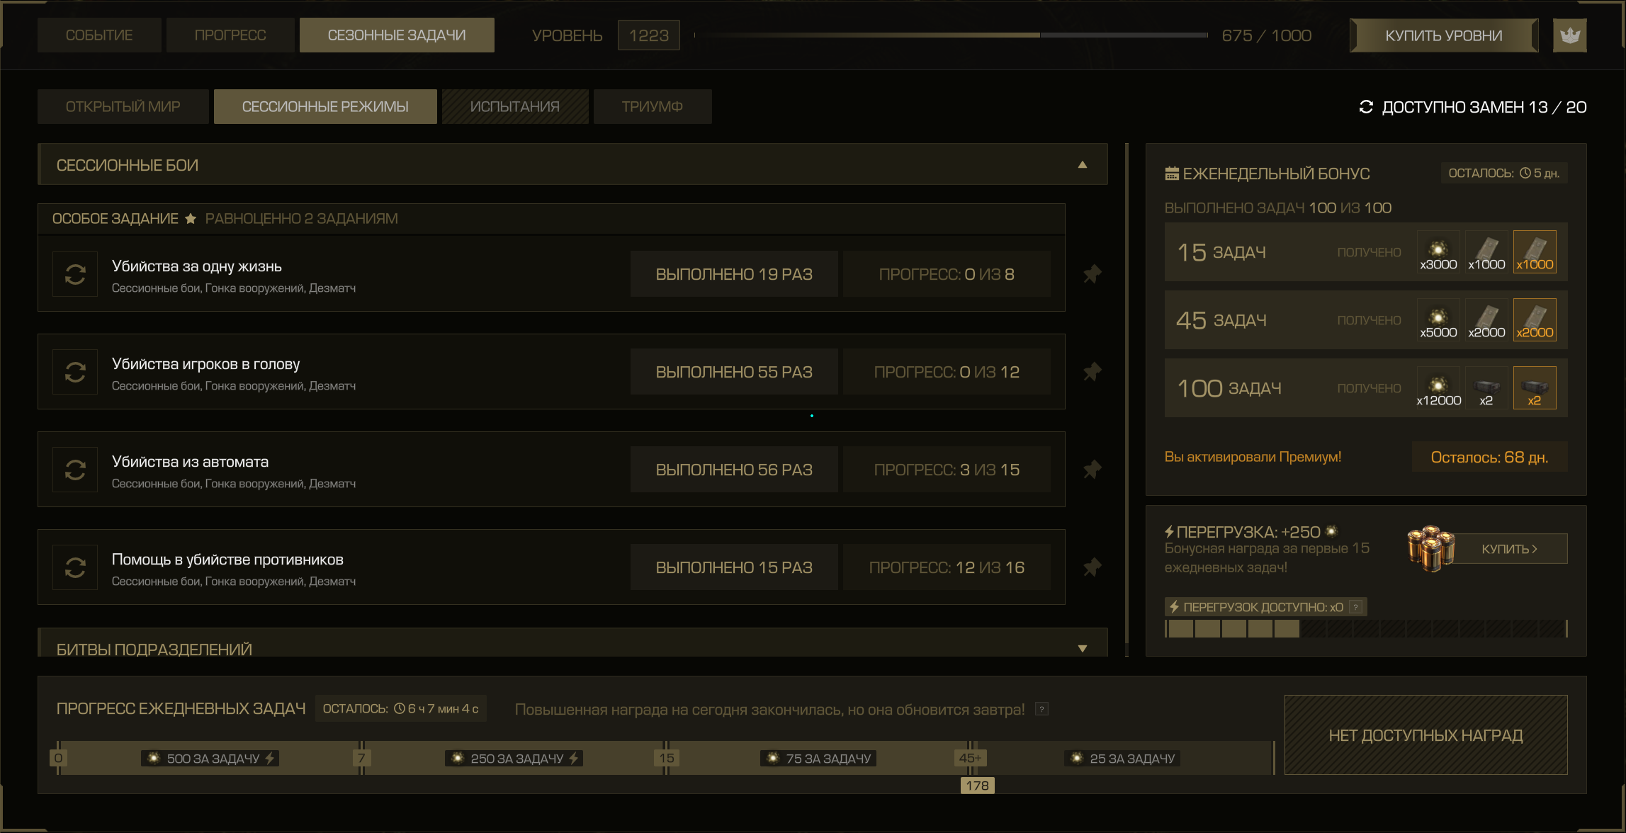Image resolution: width=1626 pixels, height=833 pixels.
Task: Click Купить for the Перегрузка bonus
Action: 1509,549
